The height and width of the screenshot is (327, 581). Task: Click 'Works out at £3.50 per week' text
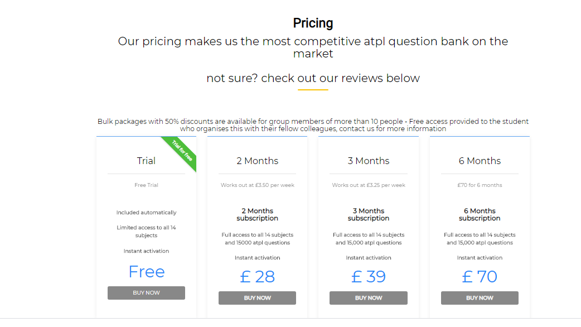[257, 185]
